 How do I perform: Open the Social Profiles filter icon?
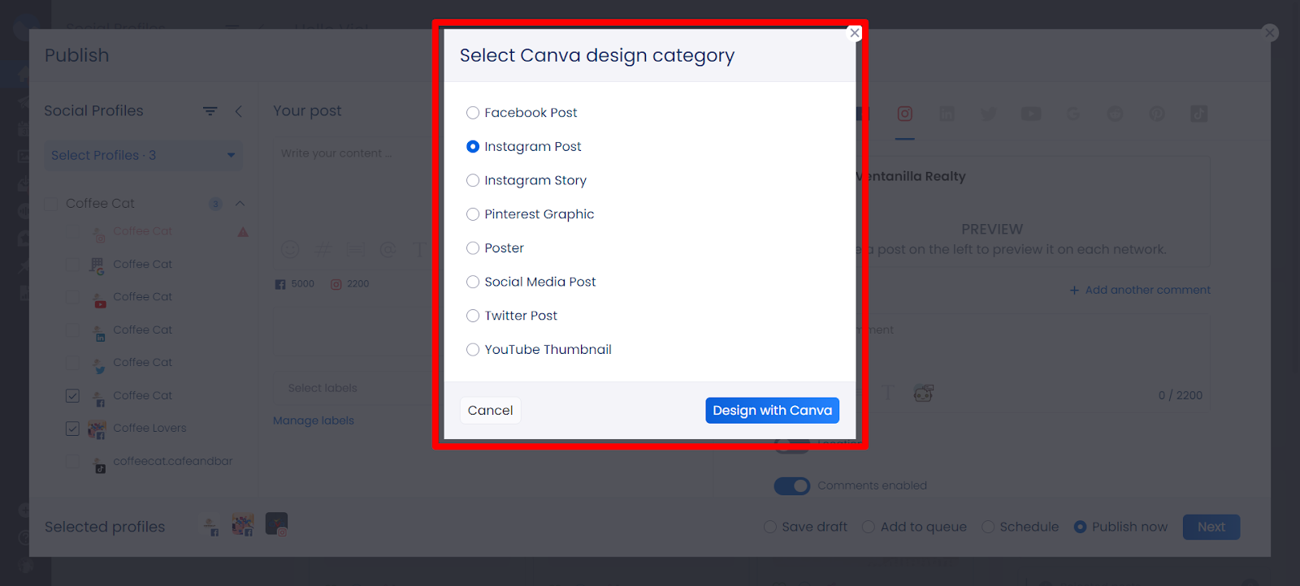[210, 111]
